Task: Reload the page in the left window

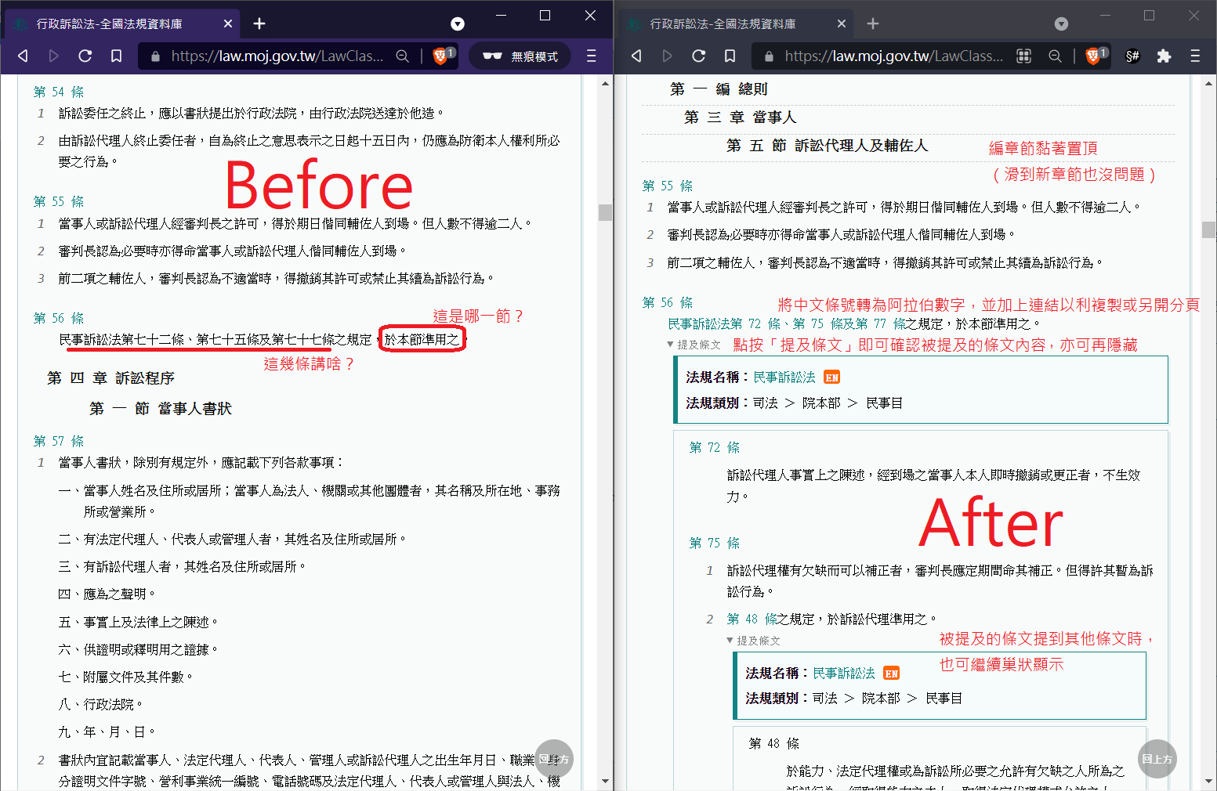Action: point(85,56)
